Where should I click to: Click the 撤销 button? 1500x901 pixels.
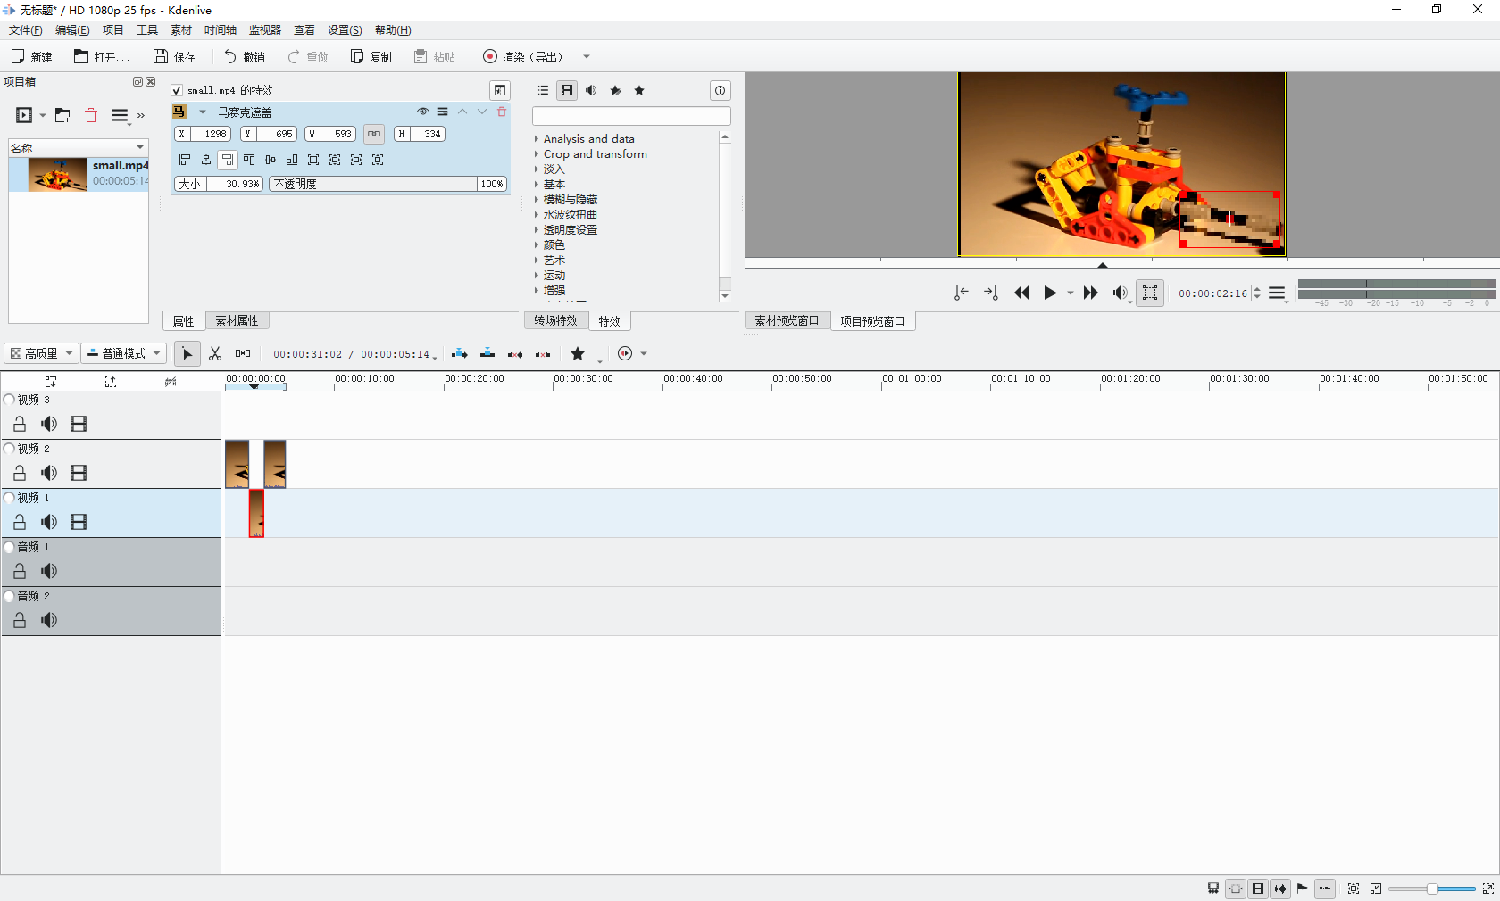[245, 56]
